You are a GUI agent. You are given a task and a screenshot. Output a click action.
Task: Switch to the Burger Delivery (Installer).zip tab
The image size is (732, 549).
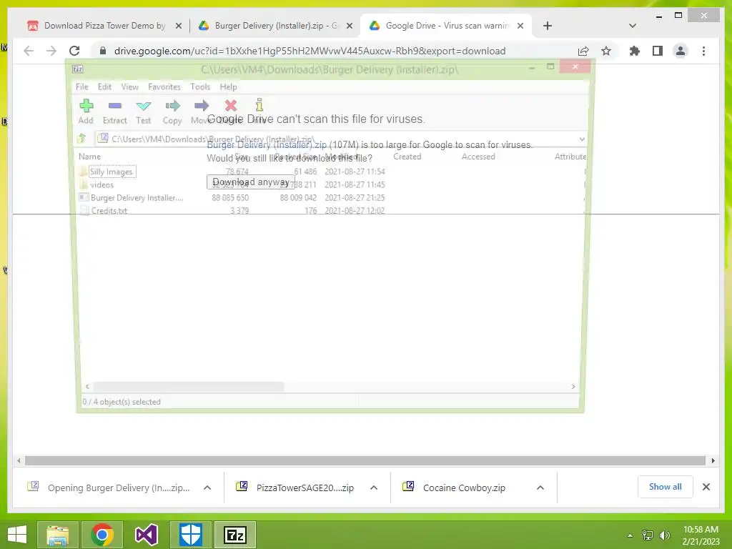click(x=275, y=26)
